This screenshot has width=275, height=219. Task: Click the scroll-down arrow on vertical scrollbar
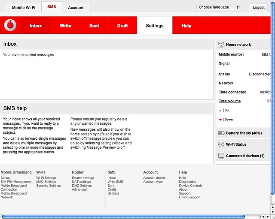pyautogui.click(x=273, y=212)
